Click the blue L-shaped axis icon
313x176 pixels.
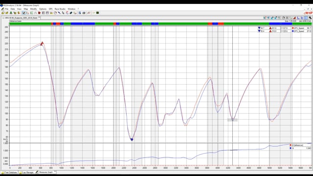(x=298, y=18)
